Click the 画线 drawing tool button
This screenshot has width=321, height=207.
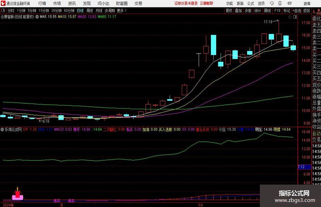click(x=267, y=11)
